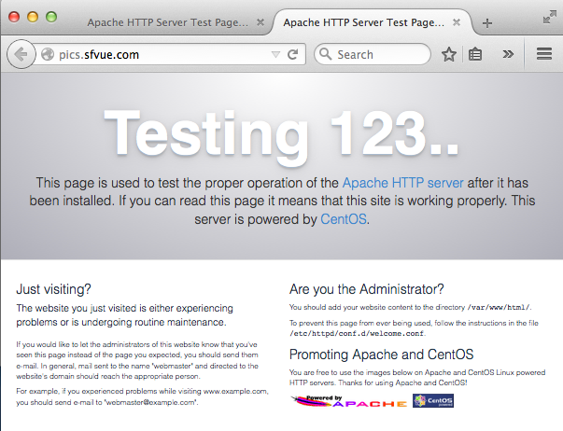563x431 pixels.
Task: Close the first Apache Test Page tab
Action: pos(260,22)
